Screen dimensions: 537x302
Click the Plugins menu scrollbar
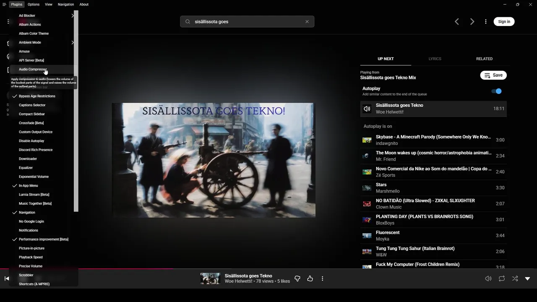[x=76, y=111]
